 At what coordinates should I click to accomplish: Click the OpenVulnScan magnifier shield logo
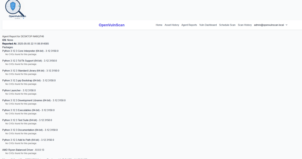[15, 9]
